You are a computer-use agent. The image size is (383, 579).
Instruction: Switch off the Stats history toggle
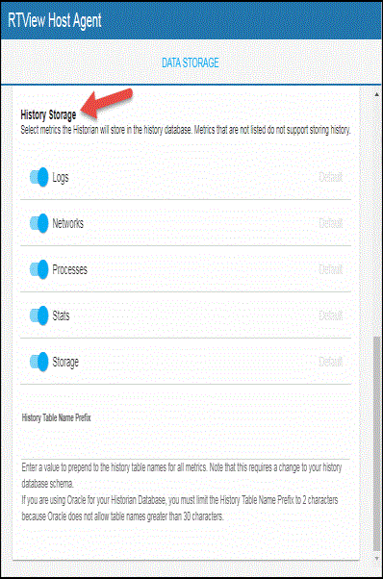39,315
